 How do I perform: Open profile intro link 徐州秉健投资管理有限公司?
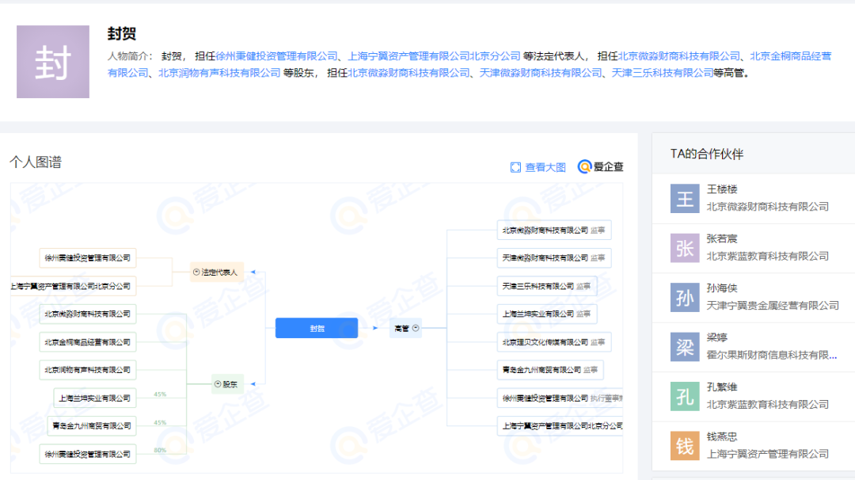coord(276,56)
